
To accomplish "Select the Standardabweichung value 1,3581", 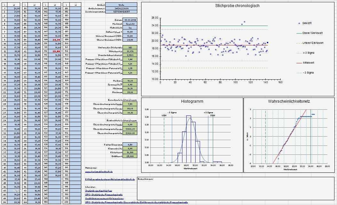I will pos(130,55).
